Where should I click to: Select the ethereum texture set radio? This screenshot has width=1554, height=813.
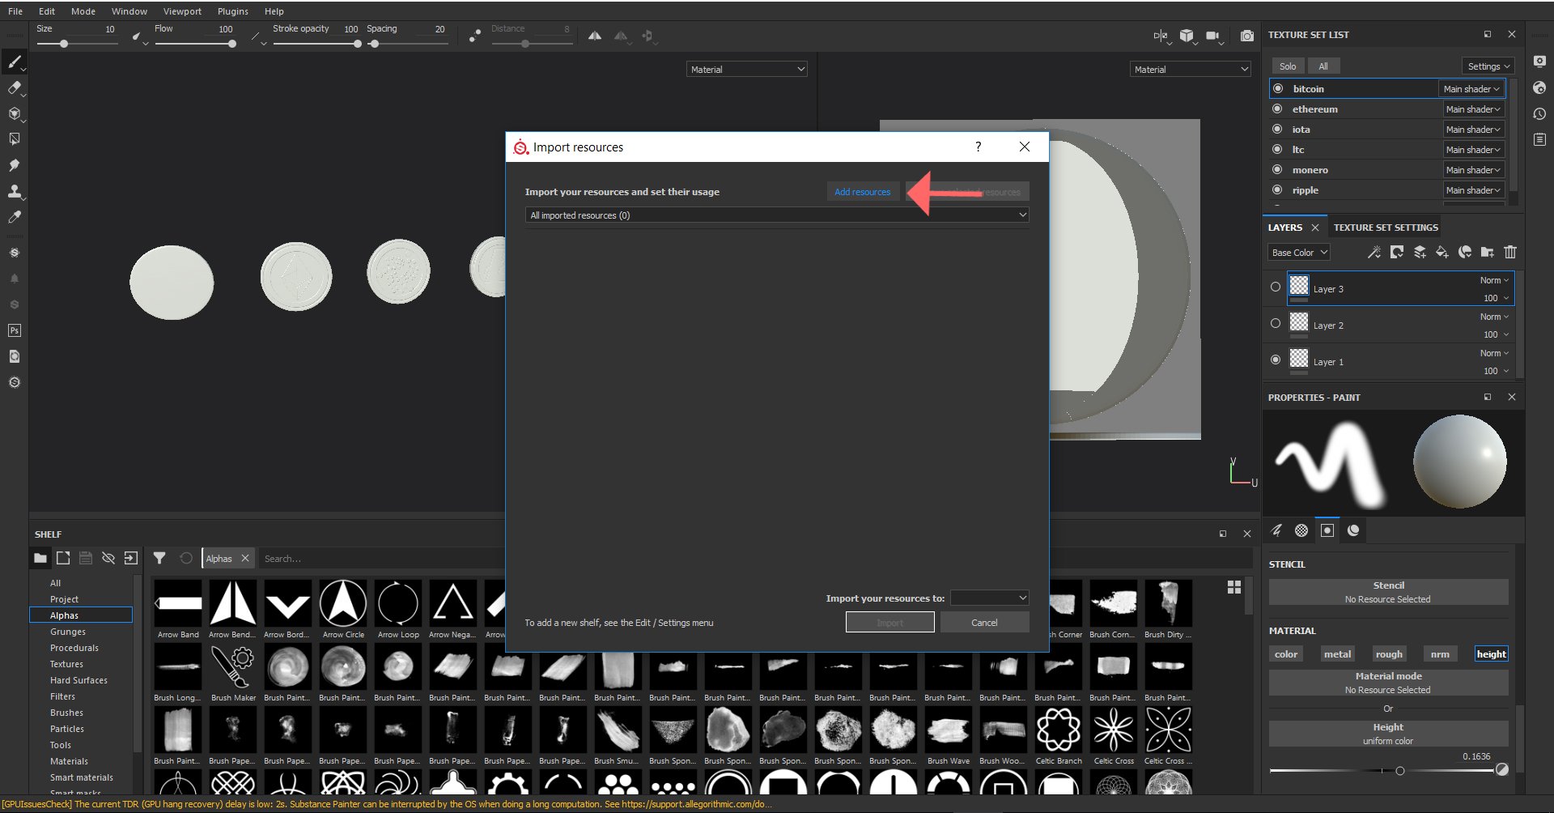[1277, 109]
